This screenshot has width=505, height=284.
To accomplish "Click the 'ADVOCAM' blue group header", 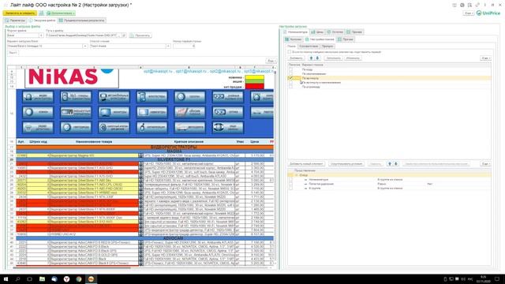I will click(x=174, y=238).
